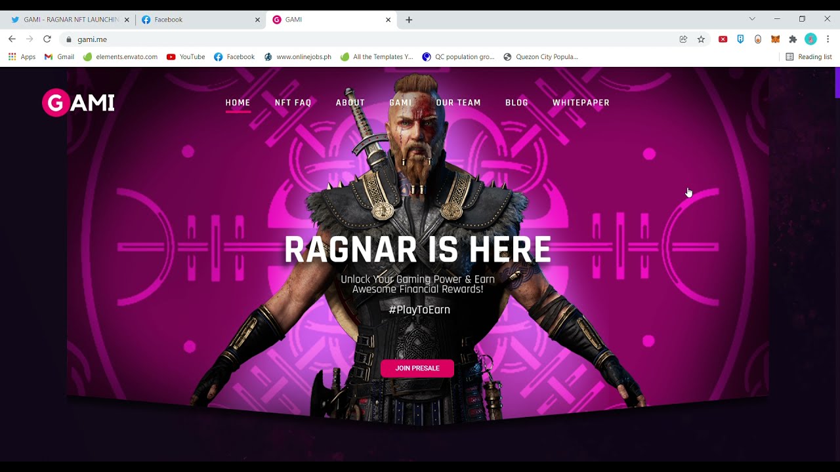Open the tab search chevron
Image resolution: width=840 pixels, height=472 pixels.
click(x=752, y=19)
